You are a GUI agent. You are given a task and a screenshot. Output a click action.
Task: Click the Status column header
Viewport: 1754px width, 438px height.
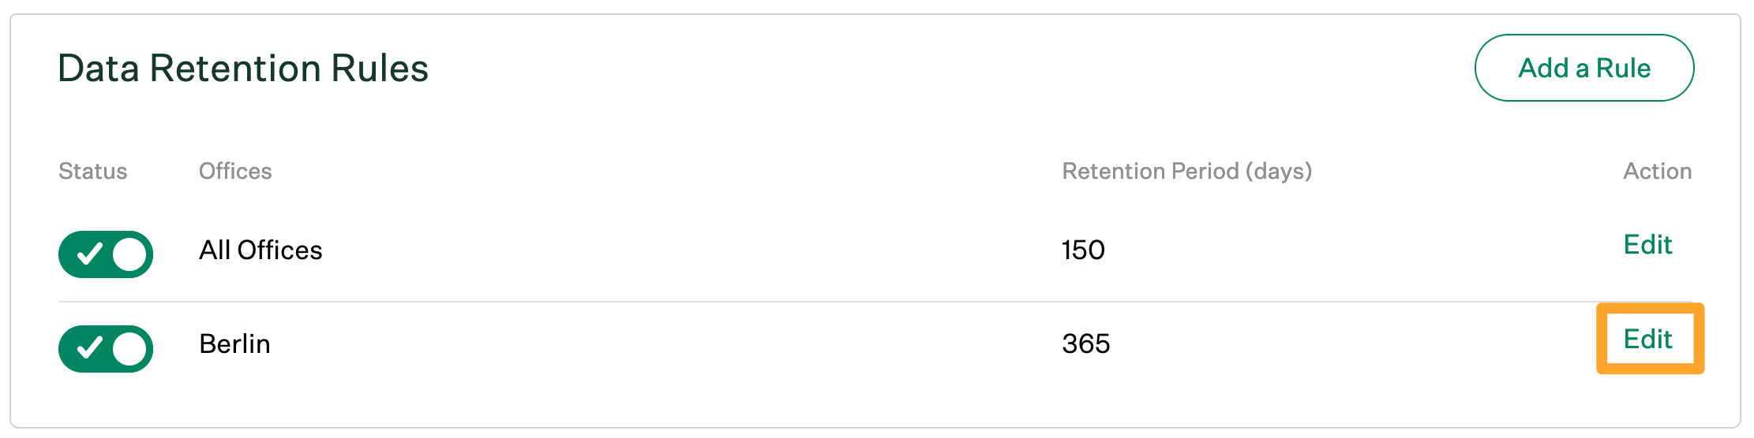92,171
